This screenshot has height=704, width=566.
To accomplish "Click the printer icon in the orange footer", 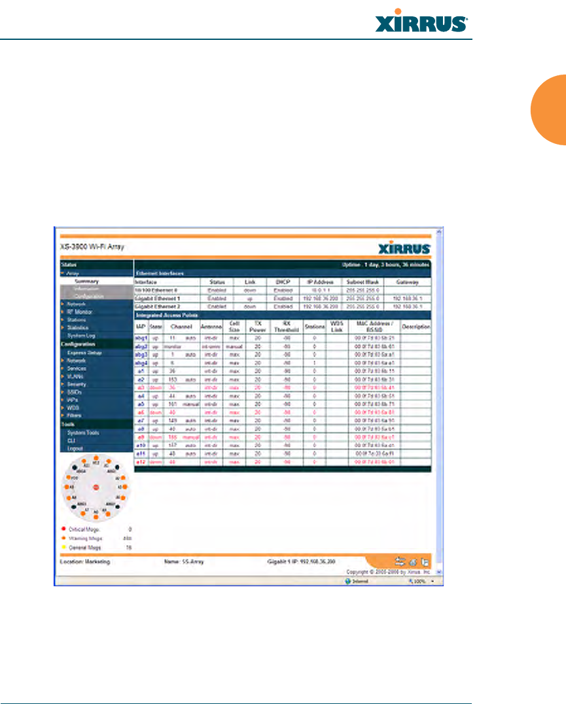I will pos(413,562).
